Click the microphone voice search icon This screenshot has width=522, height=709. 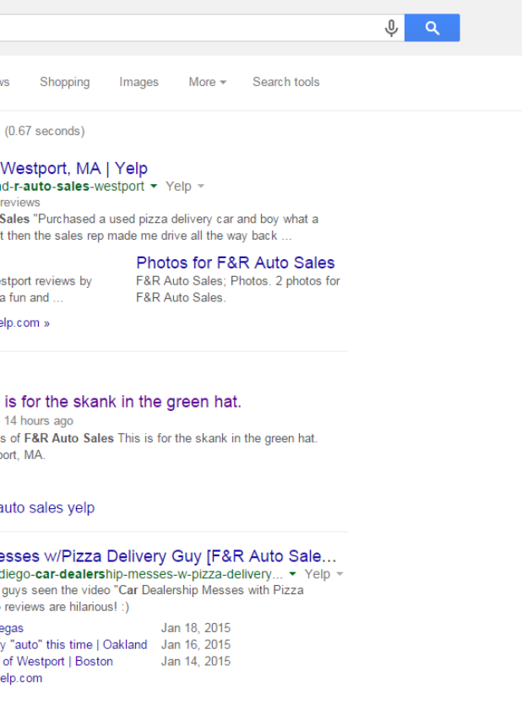coord(391,28)
